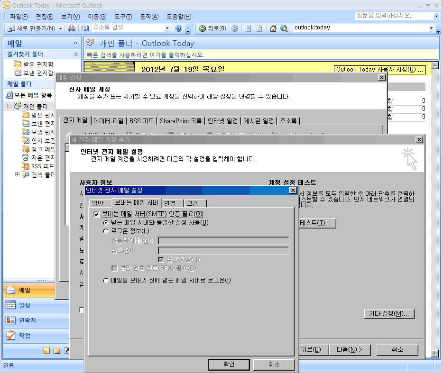Select 받는 메일 서버와 동일한 설정 사용 radio
The image size is (443, 373).
click(x=106, y=223)
